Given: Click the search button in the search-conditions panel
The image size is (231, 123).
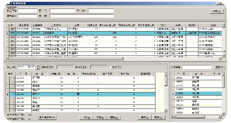Looking at the screenshot, I should coord(217,11).
